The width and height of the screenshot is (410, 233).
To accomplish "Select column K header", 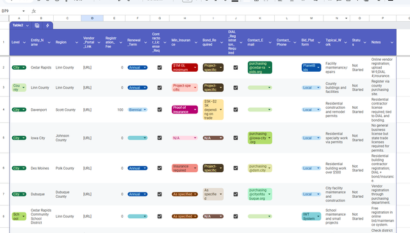I will click(x=260, y=19).
